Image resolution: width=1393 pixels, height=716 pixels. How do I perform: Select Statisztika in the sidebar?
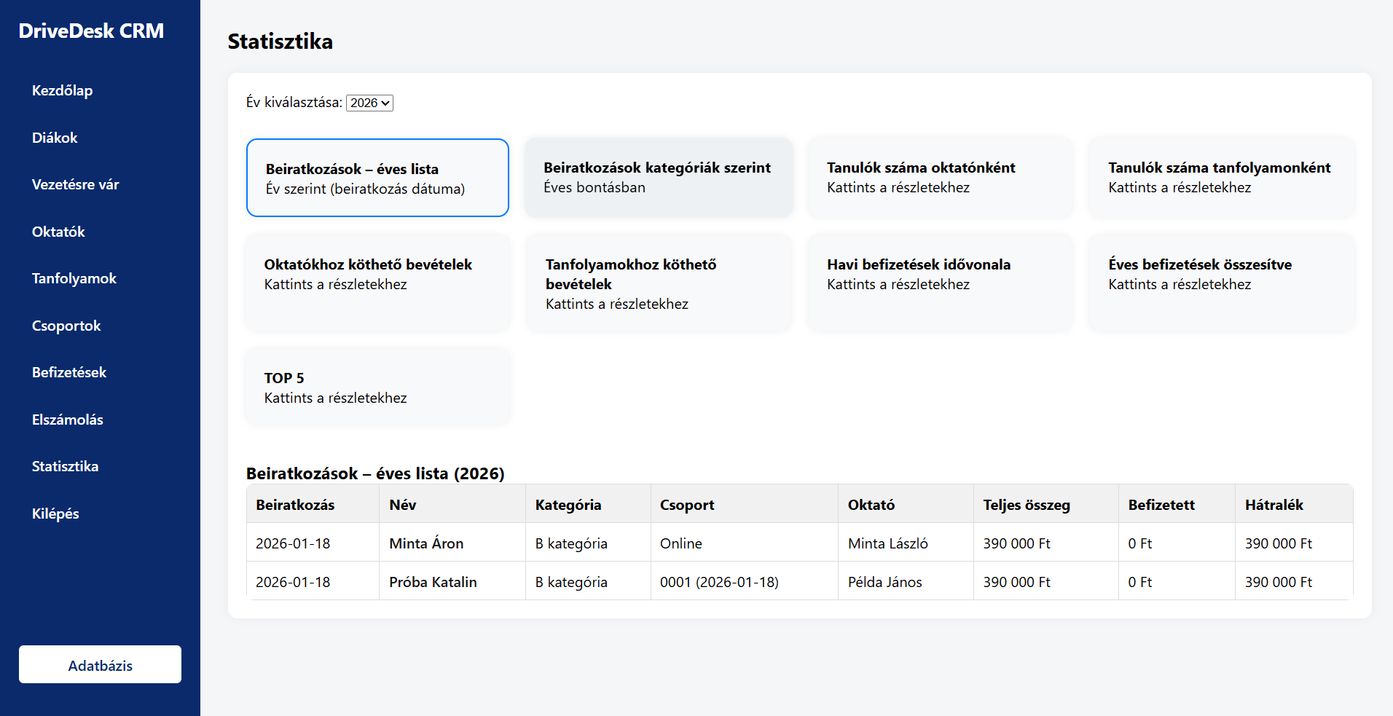pos(65,467)
